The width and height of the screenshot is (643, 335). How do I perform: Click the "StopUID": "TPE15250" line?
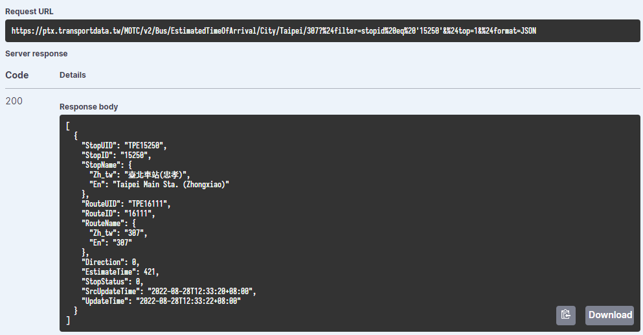pos(124,145)
